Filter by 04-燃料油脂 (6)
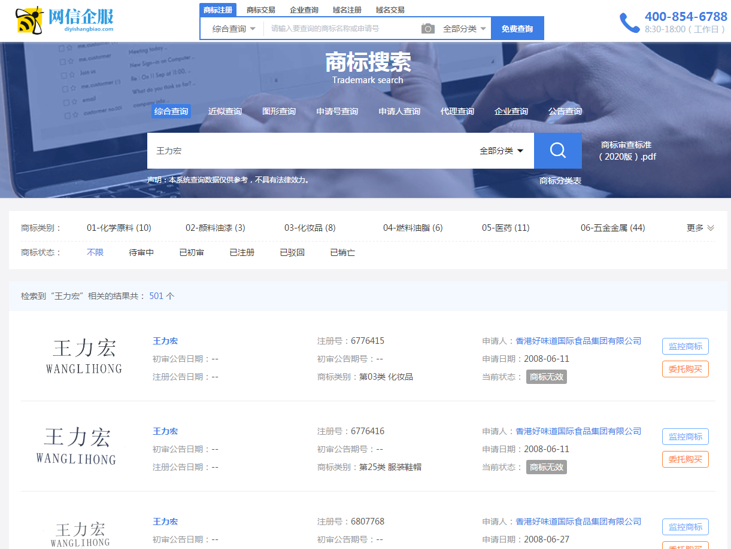Viewport: 731px width, 549px height. [413, 228]
